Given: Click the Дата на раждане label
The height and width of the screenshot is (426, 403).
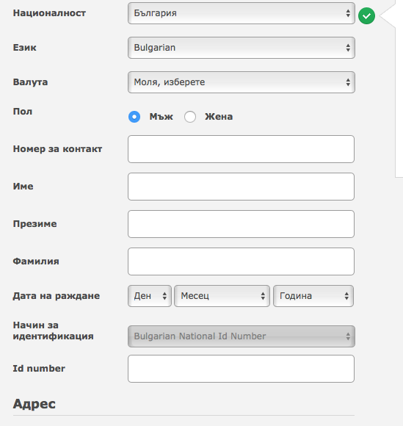Looking at the screenshot, I should pyautogui.click(x=57, y=296).
